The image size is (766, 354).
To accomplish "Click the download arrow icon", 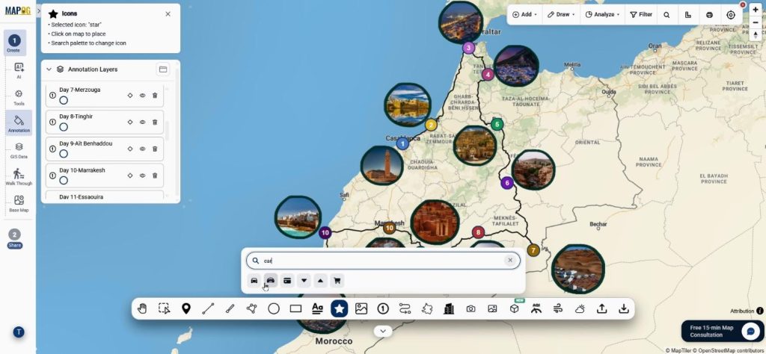I will pyautogui.click(x=624, y=308).
